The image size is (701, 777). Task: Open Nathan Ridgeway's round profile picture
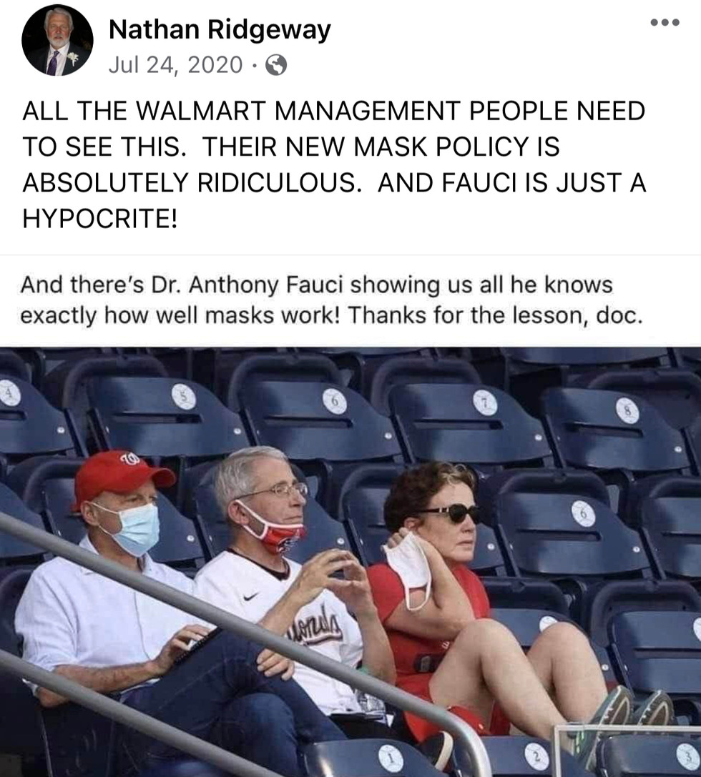(x=57, y=41)
